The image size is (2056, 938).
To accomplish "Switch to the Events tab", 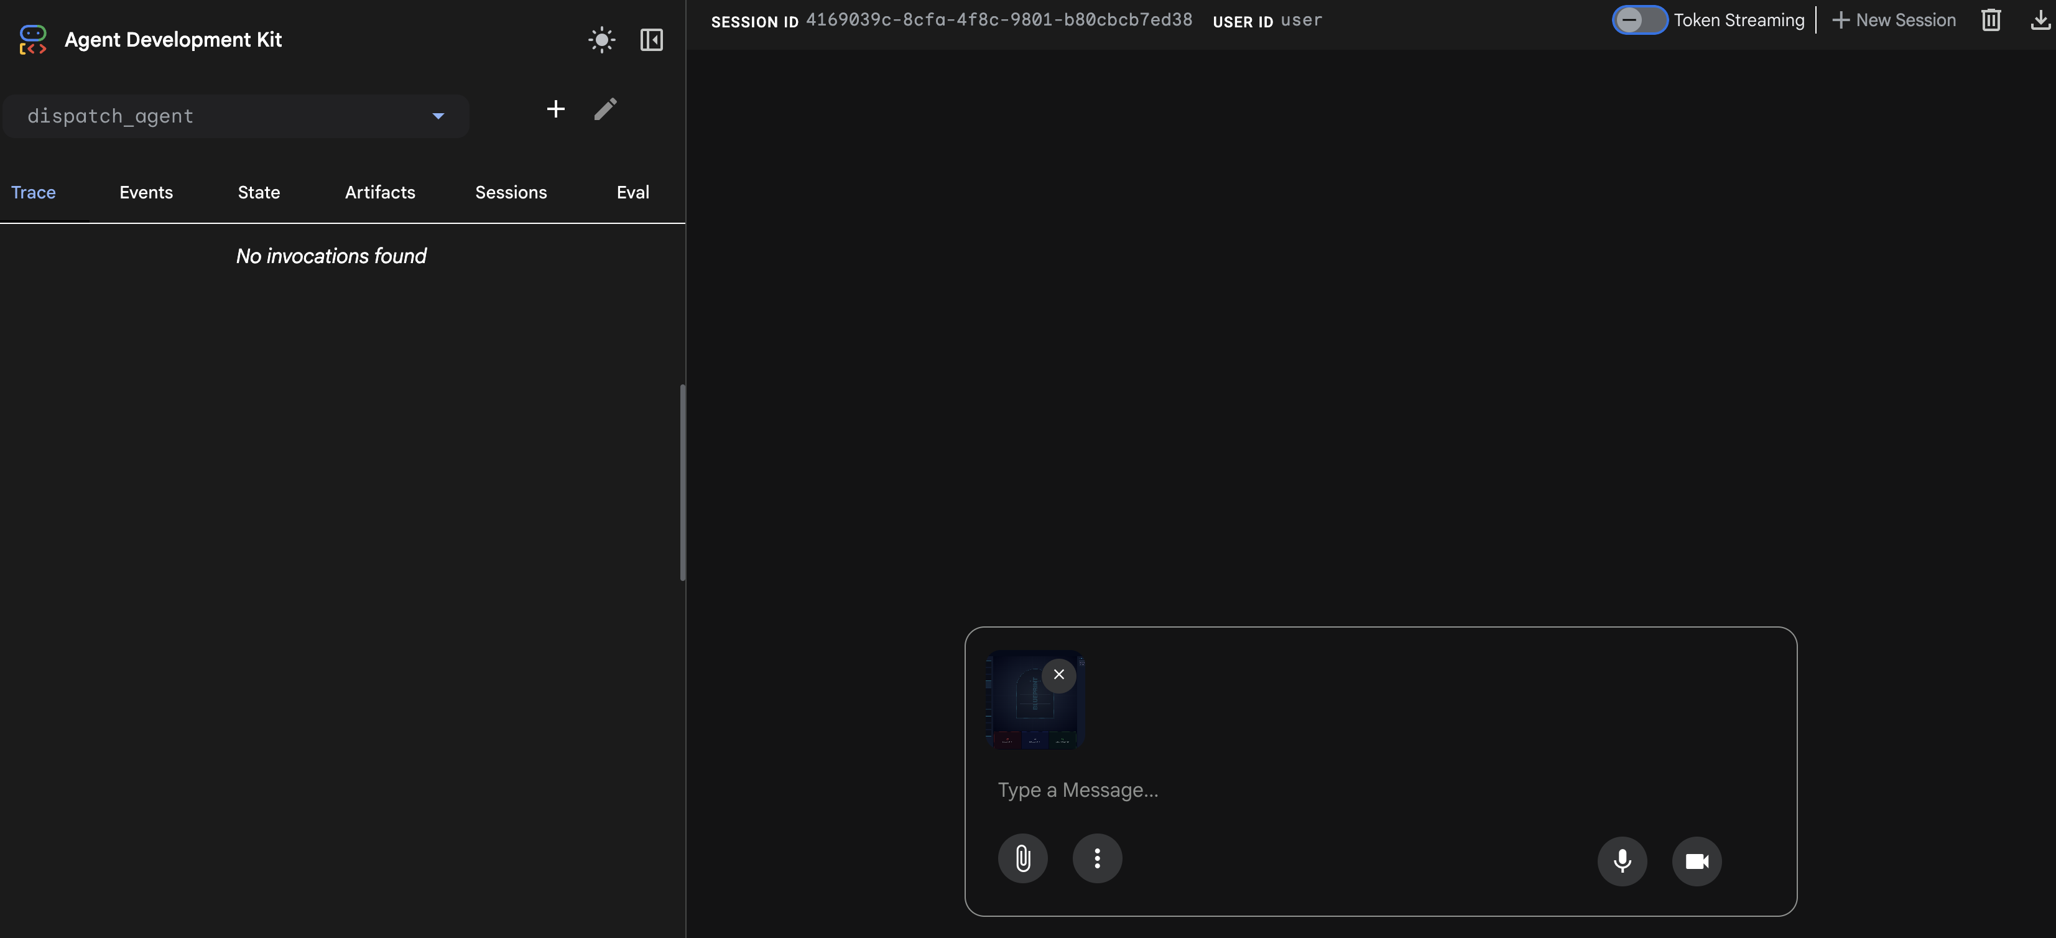I will click(x=146, y=192).
